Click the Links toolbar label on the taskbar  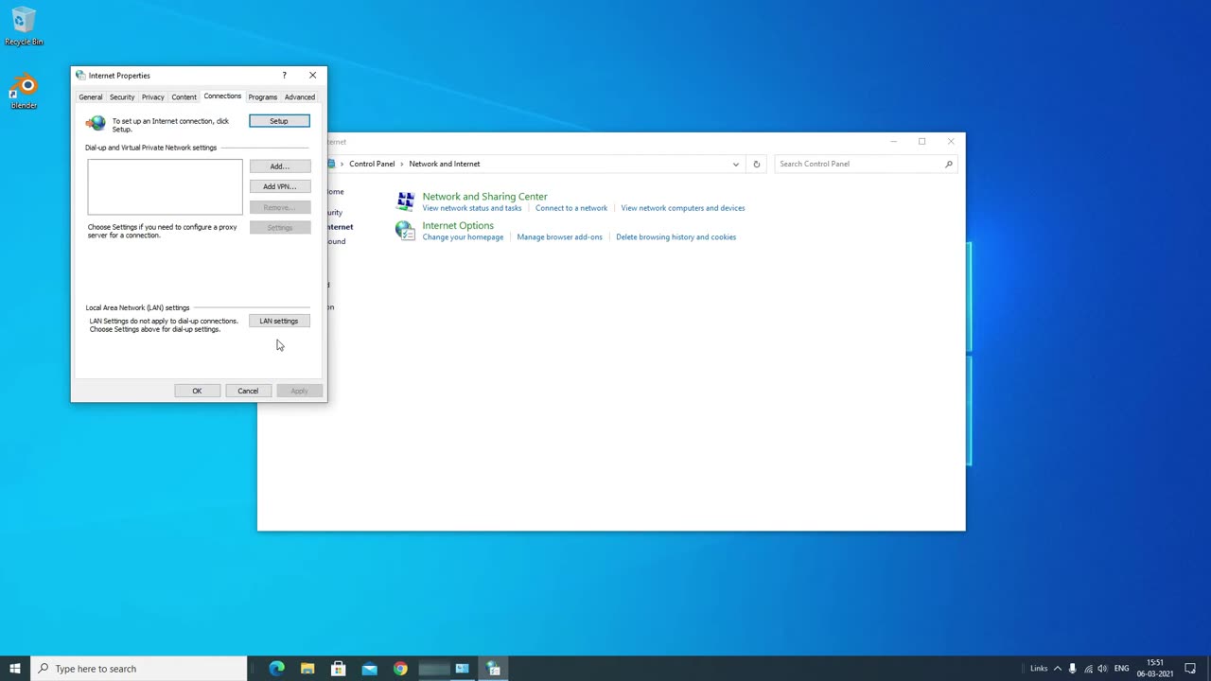pos(1039,669)
